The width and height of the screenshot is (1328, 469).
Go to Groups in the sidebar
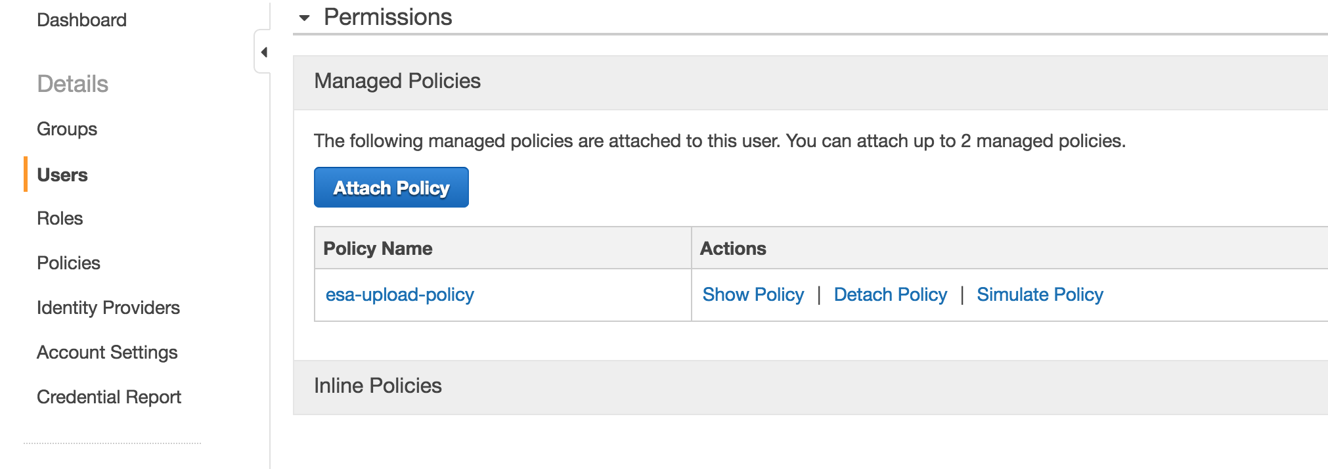click(67, 129)
